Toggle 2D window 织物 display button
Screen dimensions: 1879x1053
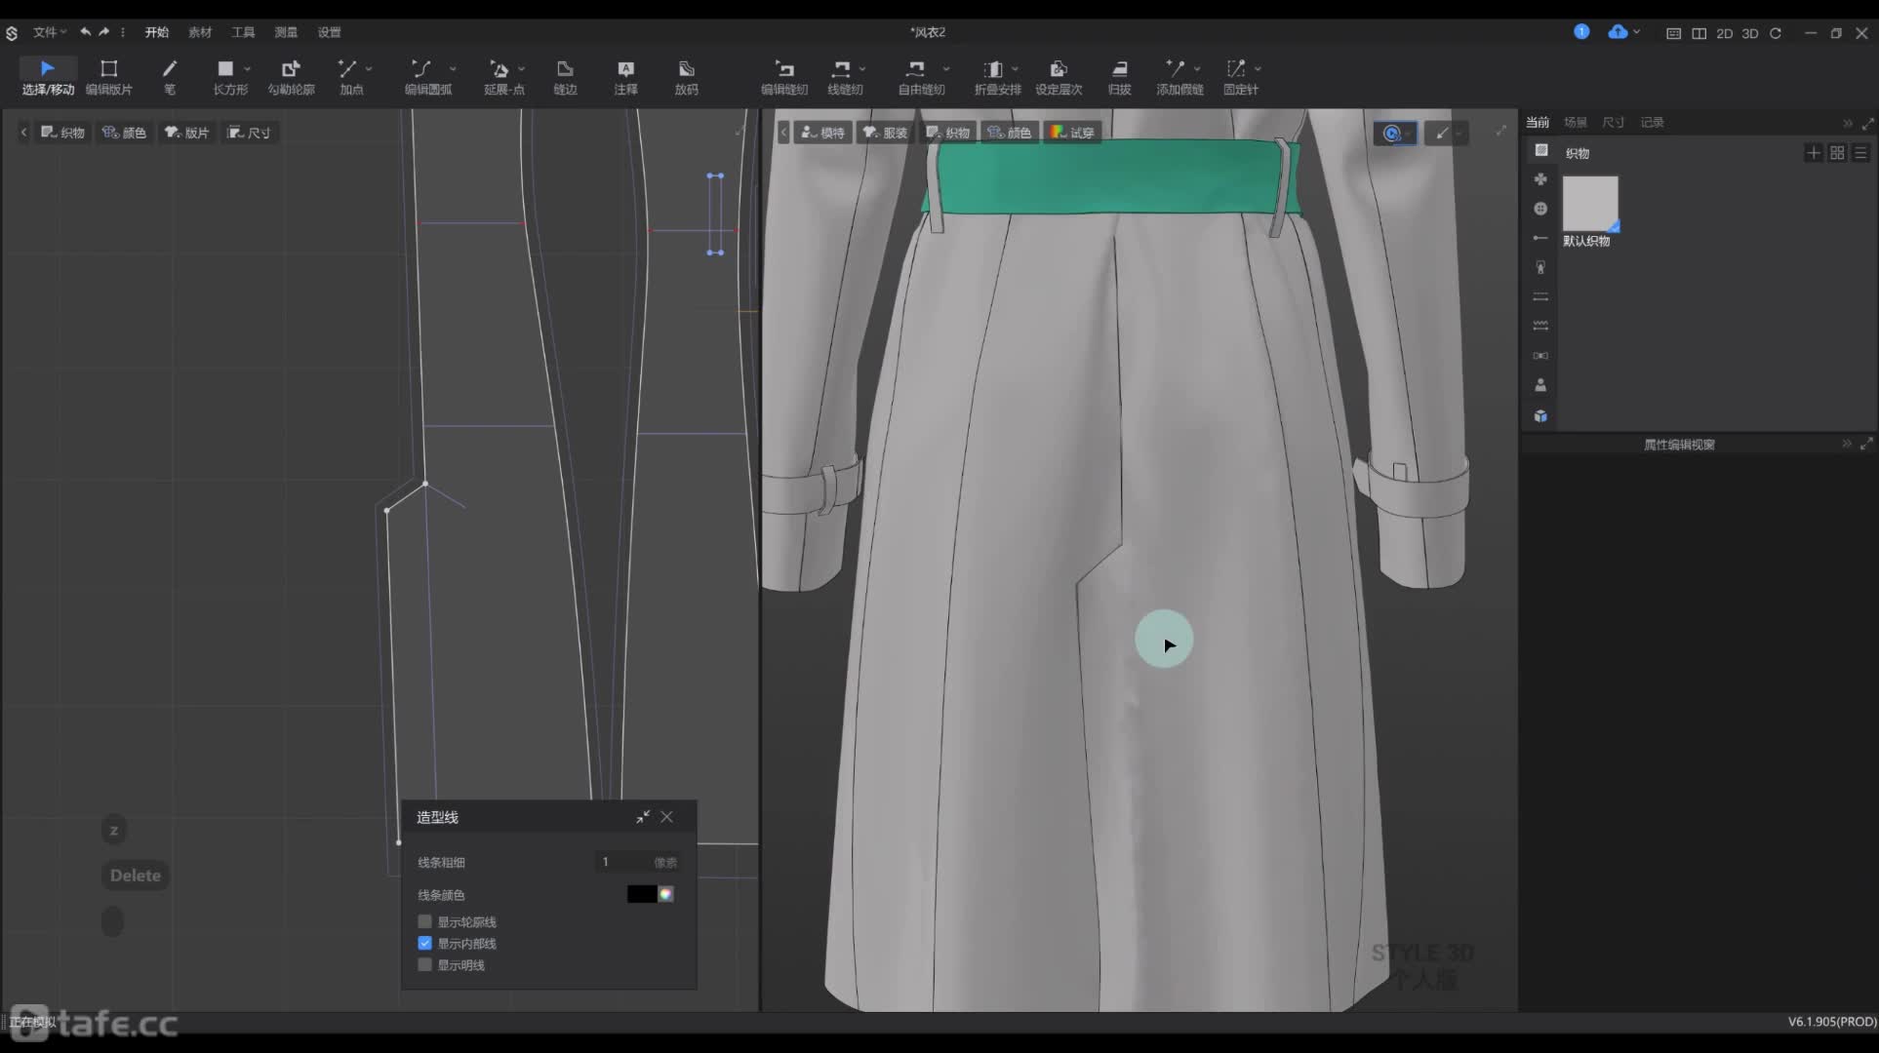62,133
